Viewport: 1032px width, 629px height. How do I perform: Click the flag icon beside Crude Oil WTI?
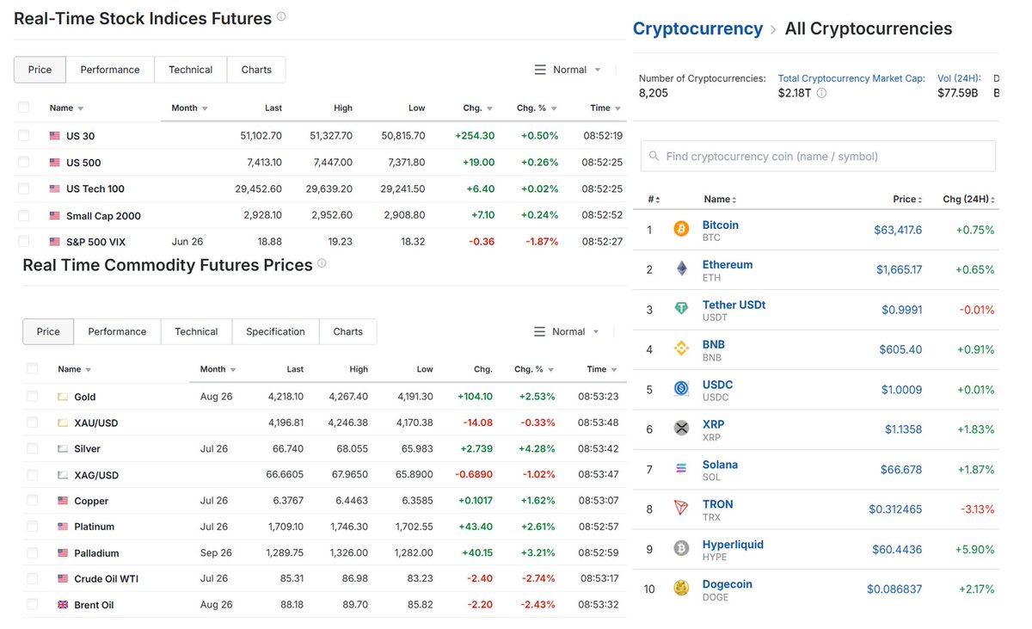click(63, 578)
